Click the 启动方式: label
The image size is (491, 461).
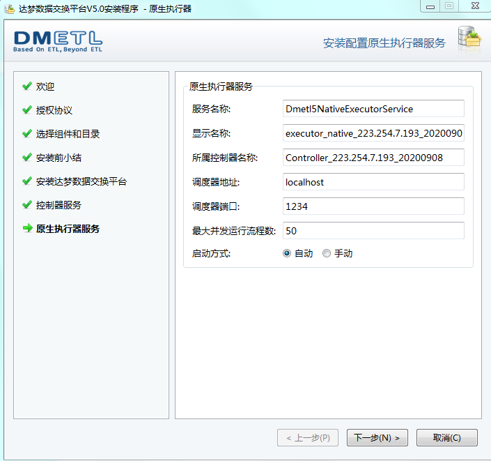point(211,253)
